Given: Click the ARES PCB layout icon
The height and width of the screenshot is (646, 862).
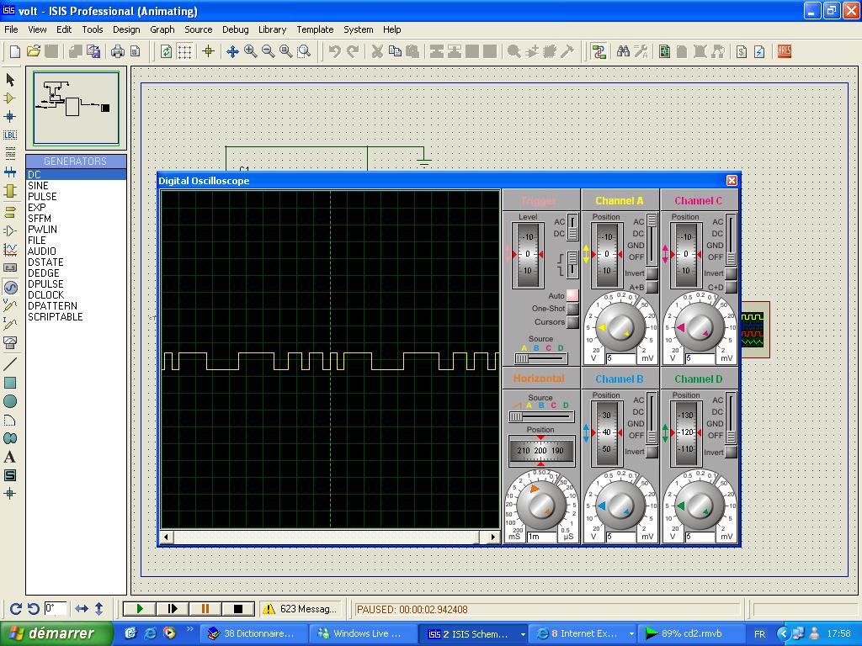Looking at the screenshot, I should click(x=785, y=51).
